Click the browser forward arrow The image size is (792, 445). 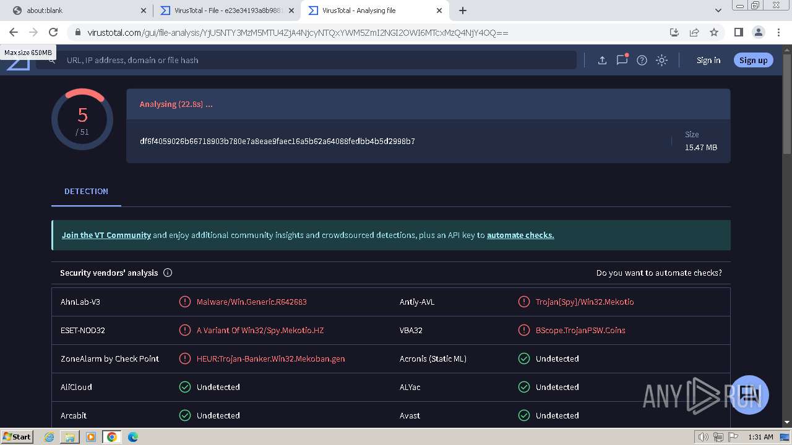click(33, 32)
